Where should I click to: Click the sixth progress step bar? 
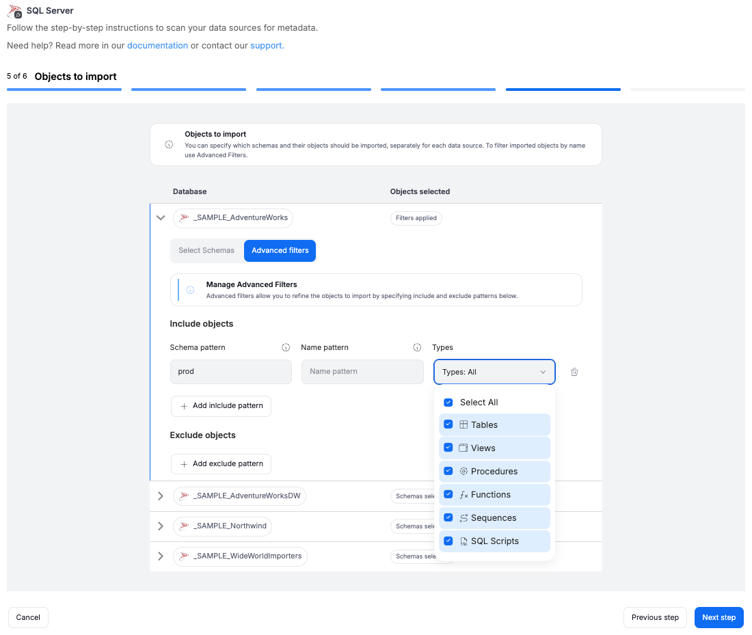click(688, 90)
